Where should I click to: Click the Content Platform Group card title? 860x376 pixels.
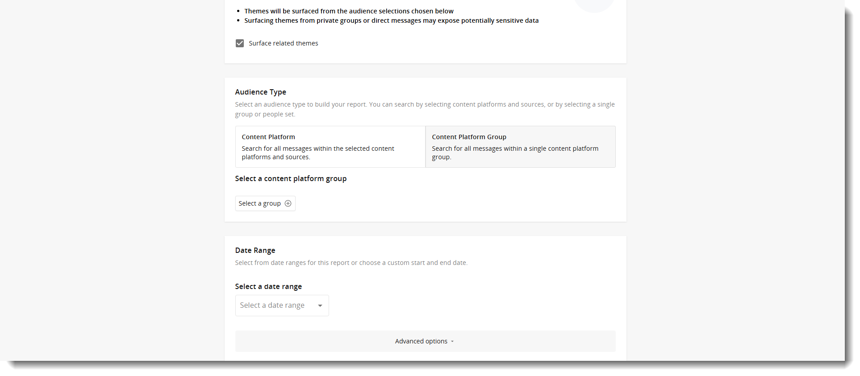469,137
